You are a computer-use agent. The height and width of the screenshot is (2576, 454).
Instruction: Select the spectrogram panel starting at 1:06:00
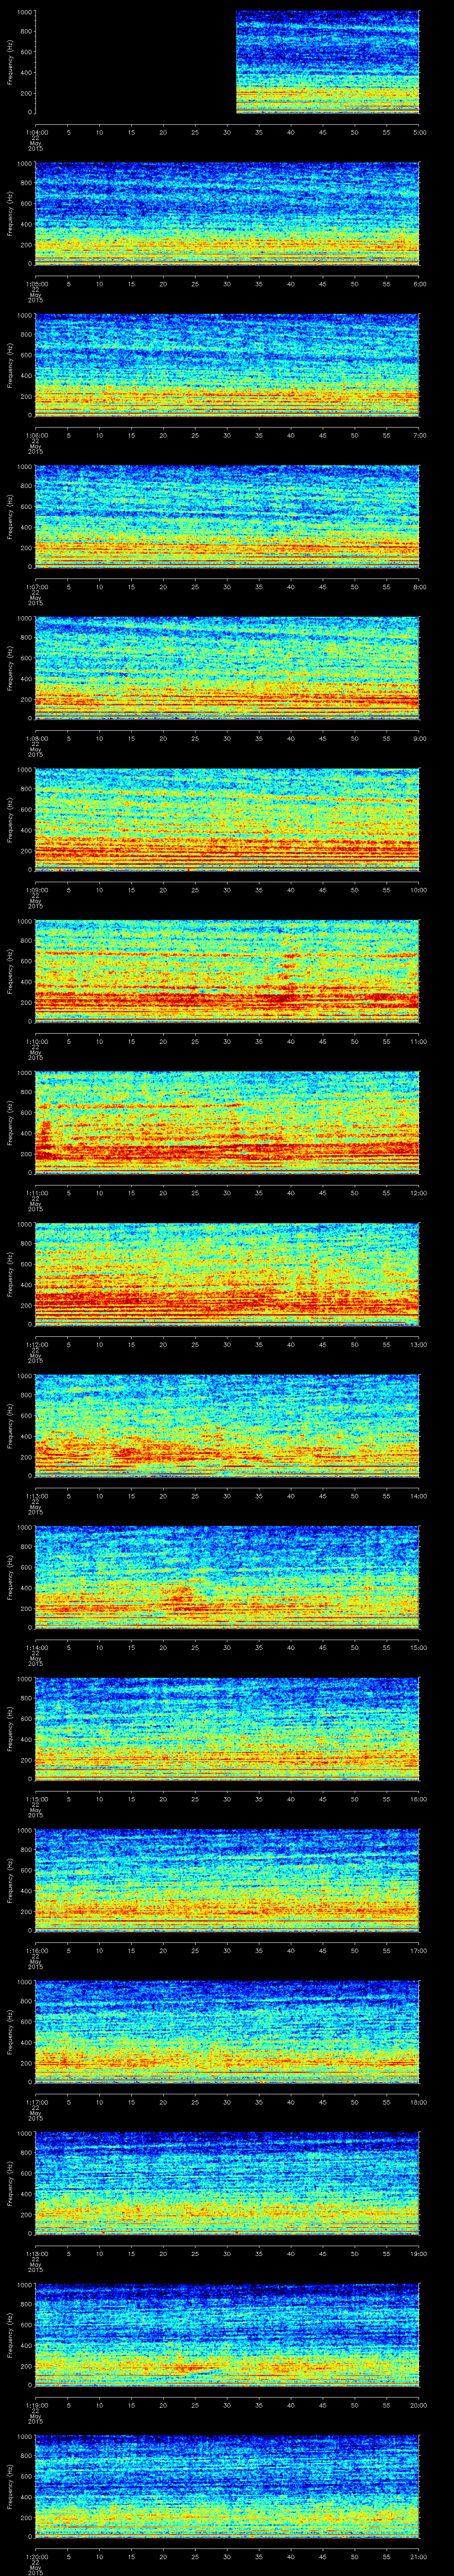[x=227, y=366]
